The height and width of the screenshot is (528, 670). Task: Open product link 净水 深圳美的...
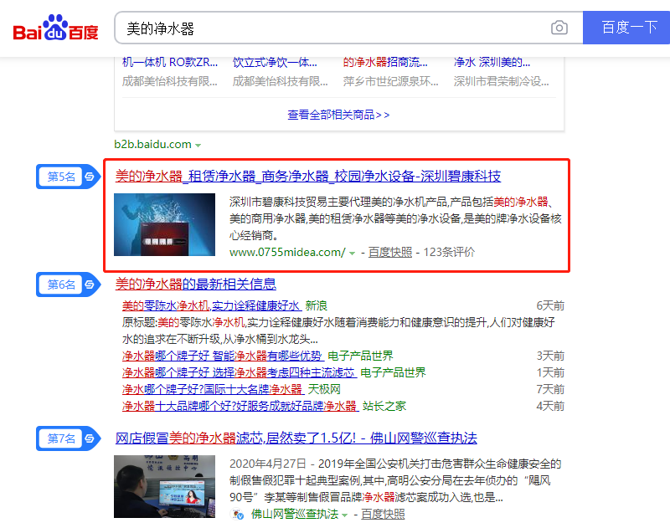click(x=492, y=62)
